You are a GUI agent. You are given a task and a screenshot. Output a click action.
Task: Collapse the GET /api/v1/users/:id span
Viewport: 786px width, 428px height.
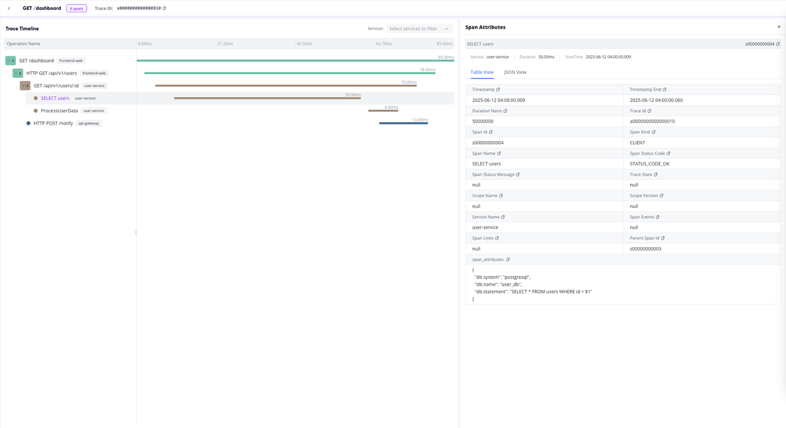(25, 86)
